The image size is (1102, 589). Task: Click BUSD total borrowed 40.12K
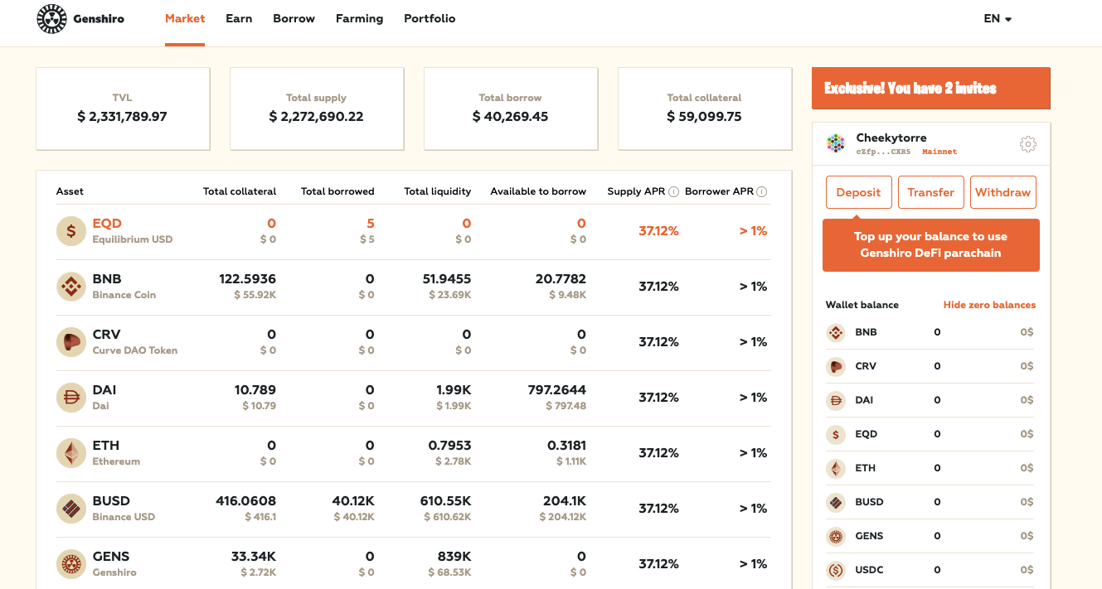tap(353, 501)
